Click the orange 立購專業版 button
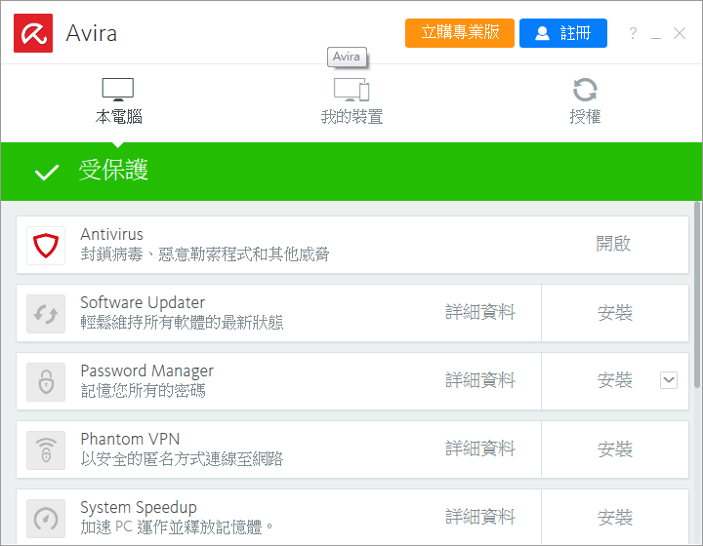Screen dimensions: 703x546 coord(460,33)
